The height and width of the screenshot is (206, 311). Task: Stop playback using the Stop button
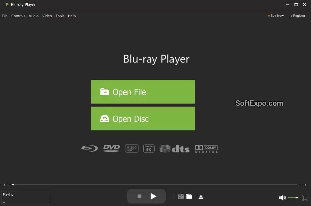click(x=139, y=196)
